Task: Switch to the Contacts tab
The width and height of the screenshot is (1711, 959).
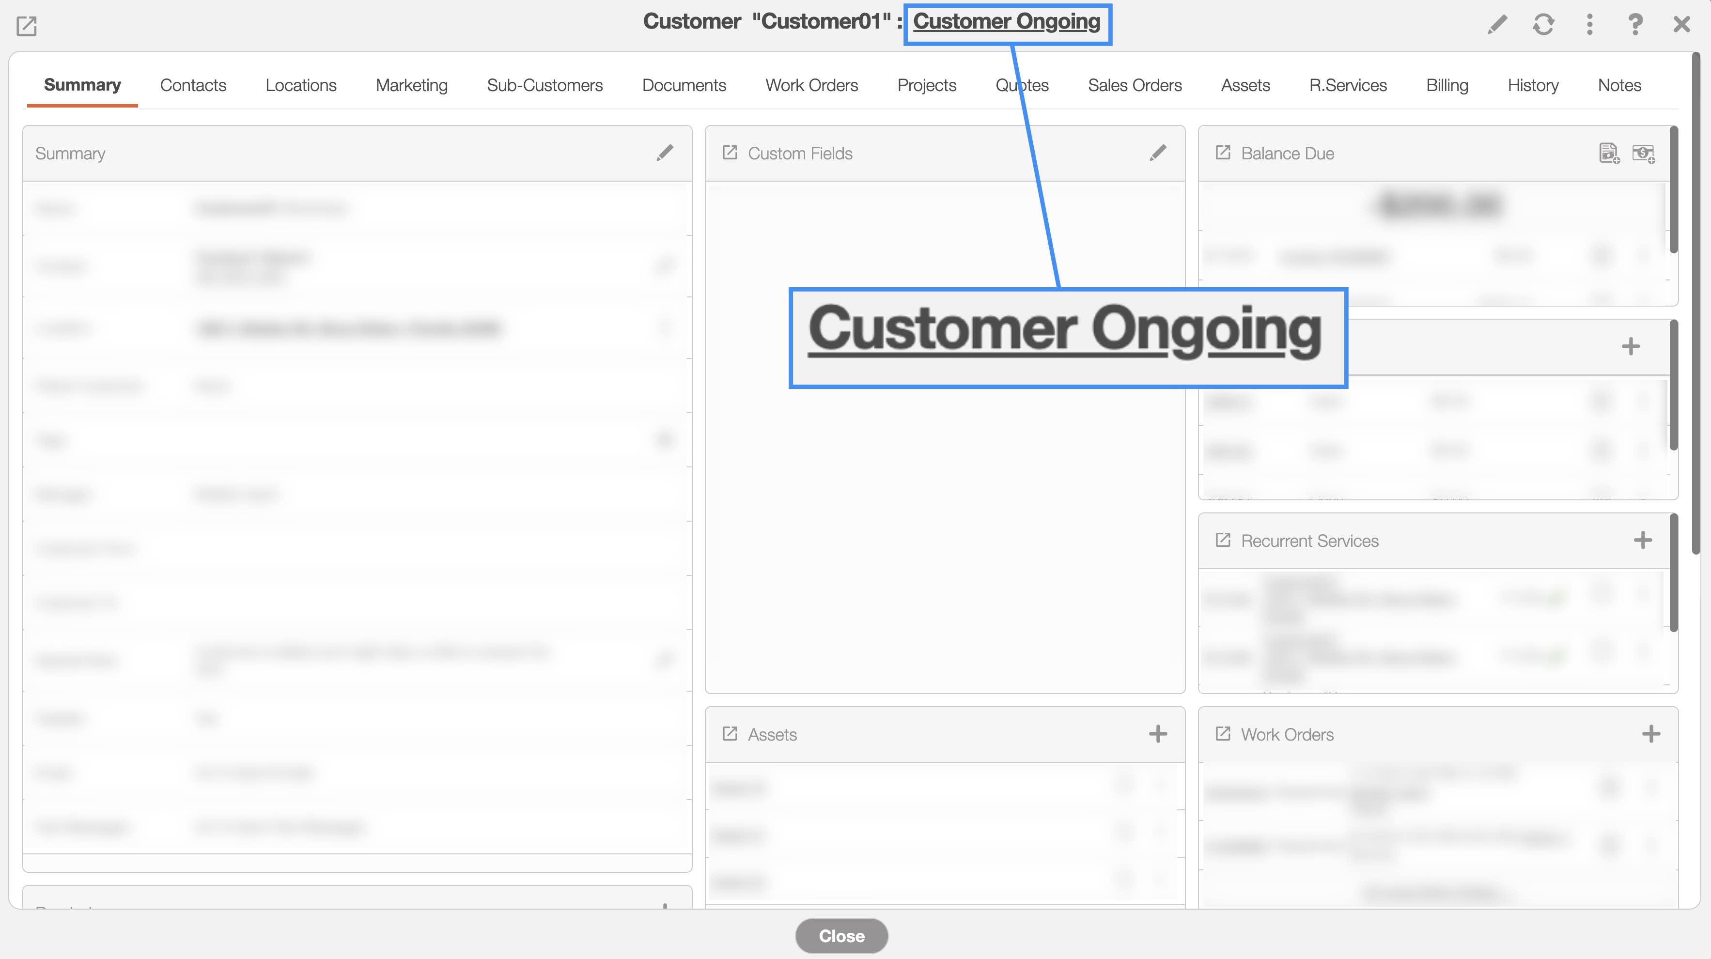Action: click(x=193, y=85)
